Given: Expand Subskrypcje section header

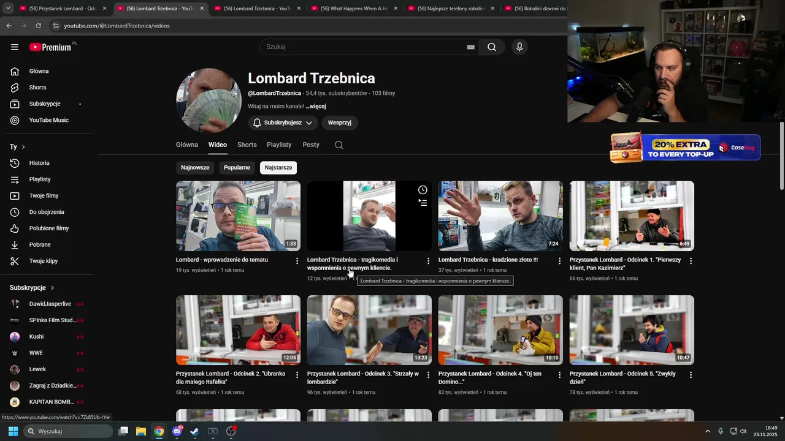Looking at the screenshot, I should coord(32,288).
